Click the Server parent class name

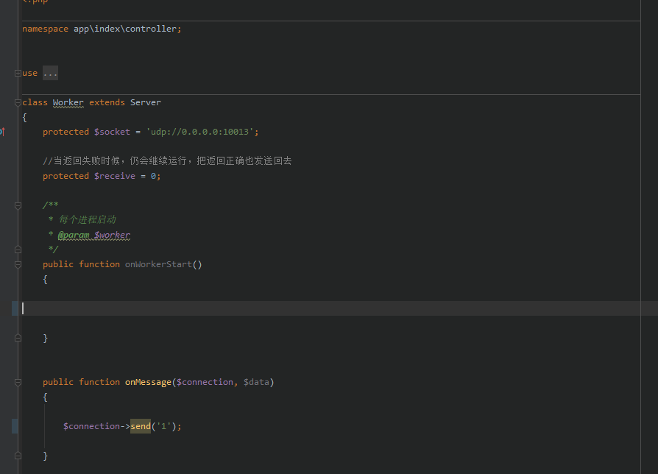click(x=145, y=102)
